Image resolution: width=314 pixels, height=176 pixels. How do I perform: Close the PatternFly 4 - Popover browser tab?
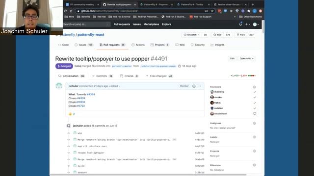[172, 4]
